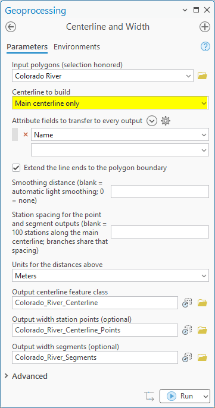Click the Geoprocessing pane title

click(x=36, y=11)
